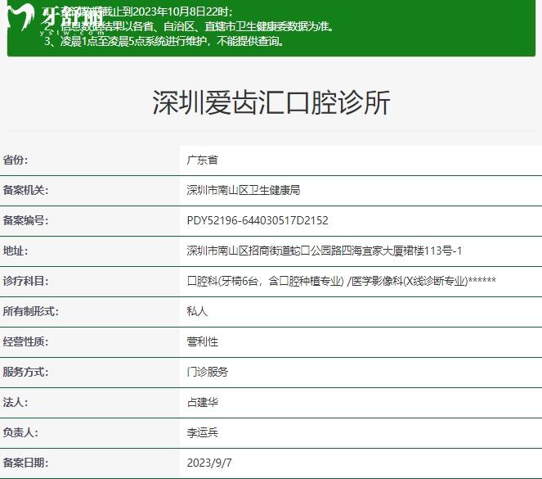Select the province value 广东省
This screenshot has width=542, height=479.
(x=202, y=160)
